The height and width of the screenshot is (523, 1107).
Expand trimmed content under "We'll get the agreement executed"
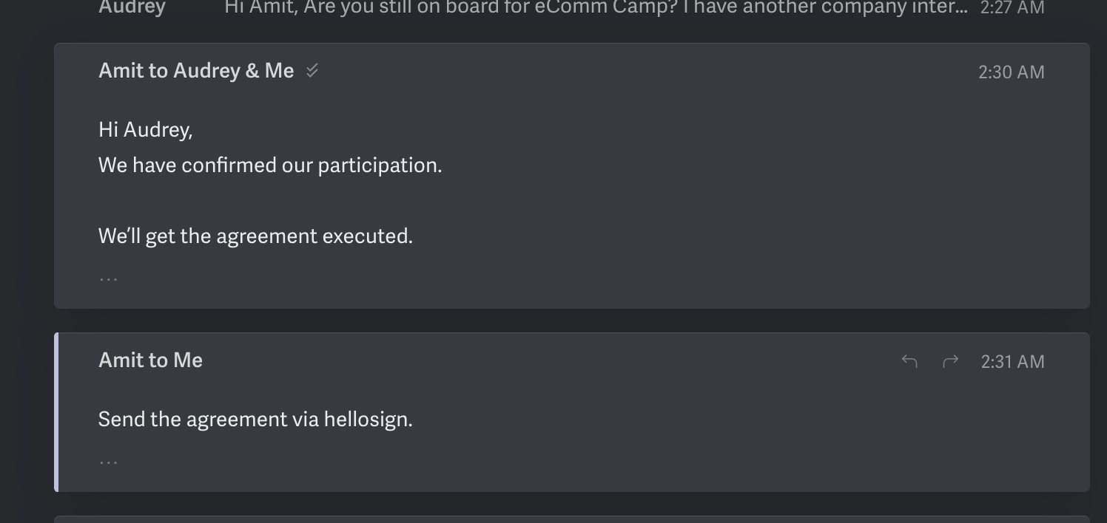pos(109,278)
